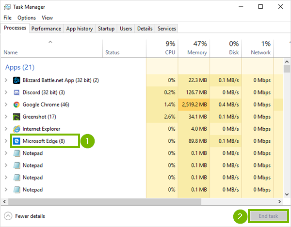Maximize the Task Manager window
This screenshot has width=291, height=227.
point(260,7)
